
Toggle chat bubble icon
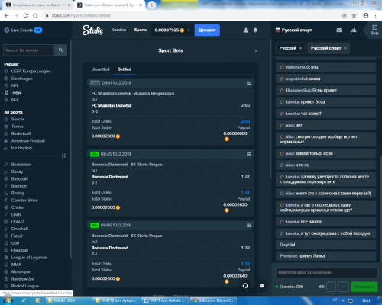261,286
